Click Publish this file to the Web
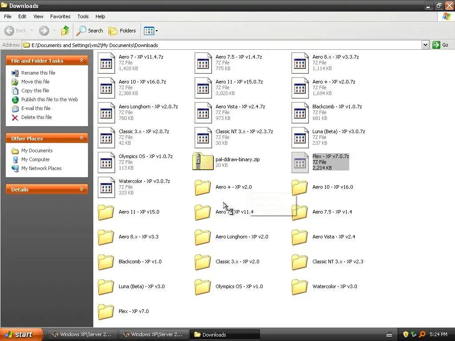 (50, 99)
